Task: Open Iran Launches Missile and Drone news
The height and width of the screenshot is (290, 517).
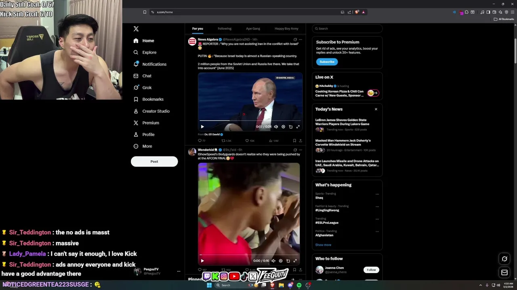Action: pos(347,166)
